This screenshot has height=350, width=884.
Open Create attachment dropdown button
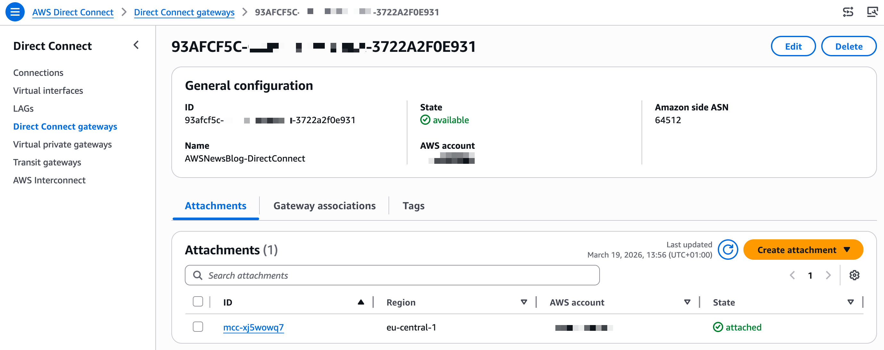point(803,250)
